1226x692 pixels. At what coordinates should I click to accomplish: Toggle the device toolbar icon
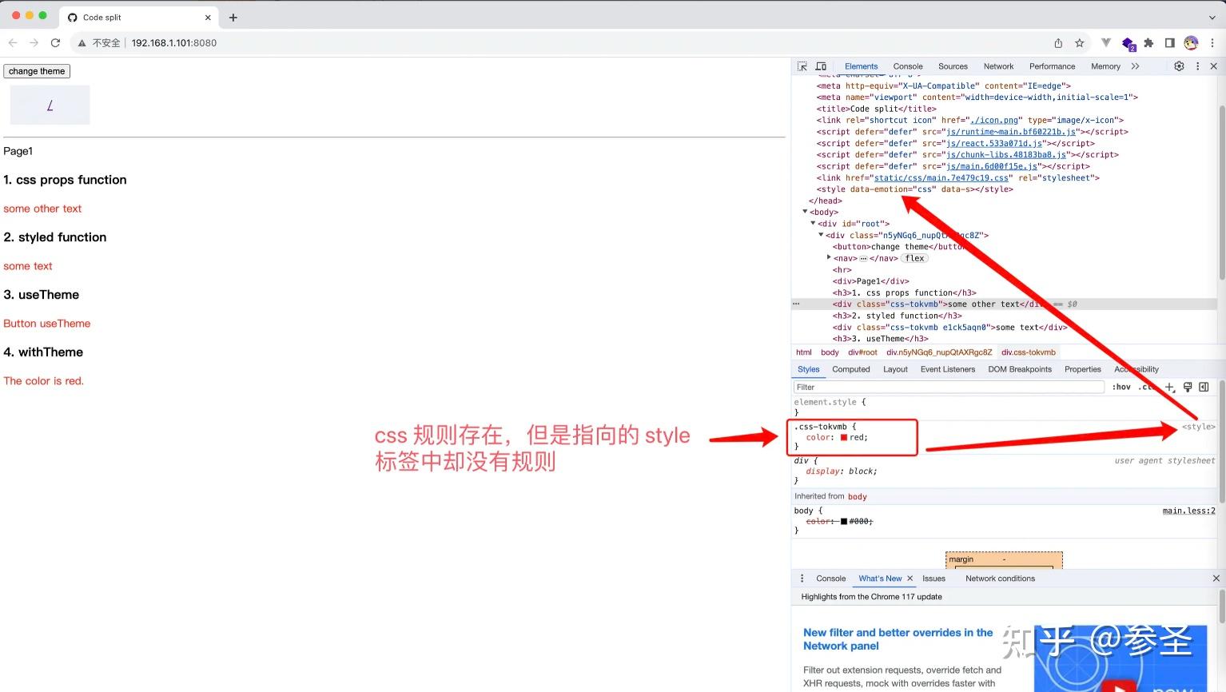821,66
